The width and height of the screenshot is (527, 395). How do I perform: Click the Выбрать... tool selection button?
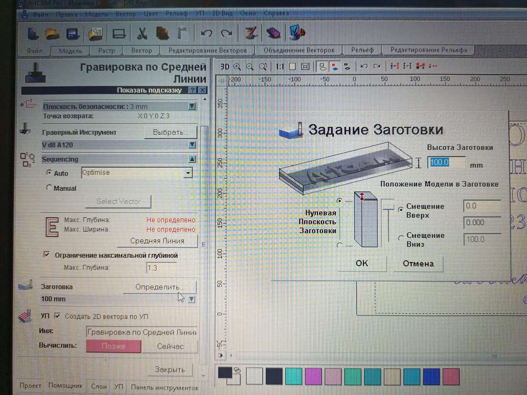[170, 132]
